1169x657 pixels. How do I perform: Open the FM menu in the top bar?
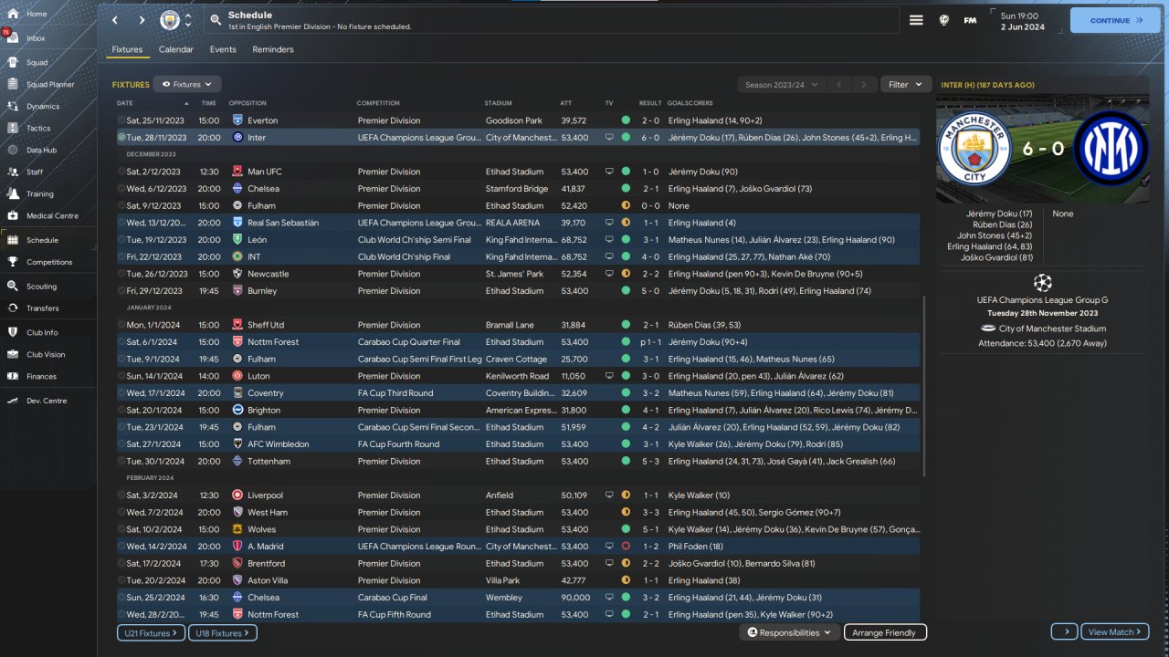click(x=970, y=20)
